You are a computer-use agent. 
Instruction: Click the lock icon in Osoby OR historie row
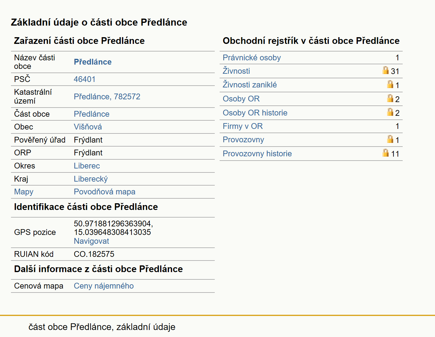pos(390,112)
